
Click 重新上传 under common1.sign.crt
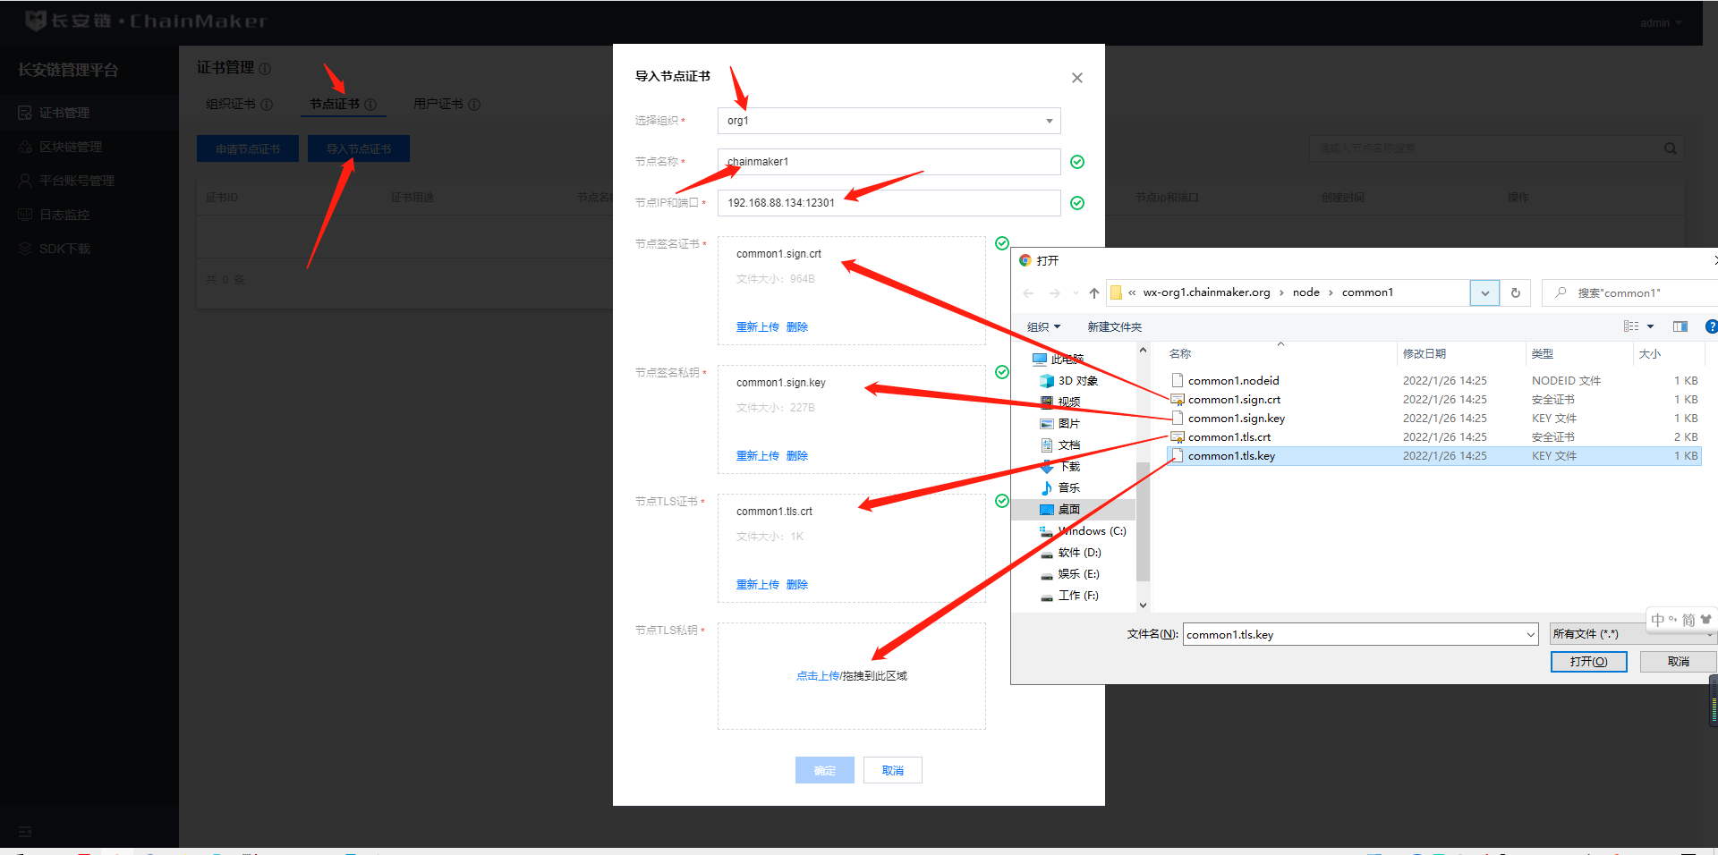(757, 327)
